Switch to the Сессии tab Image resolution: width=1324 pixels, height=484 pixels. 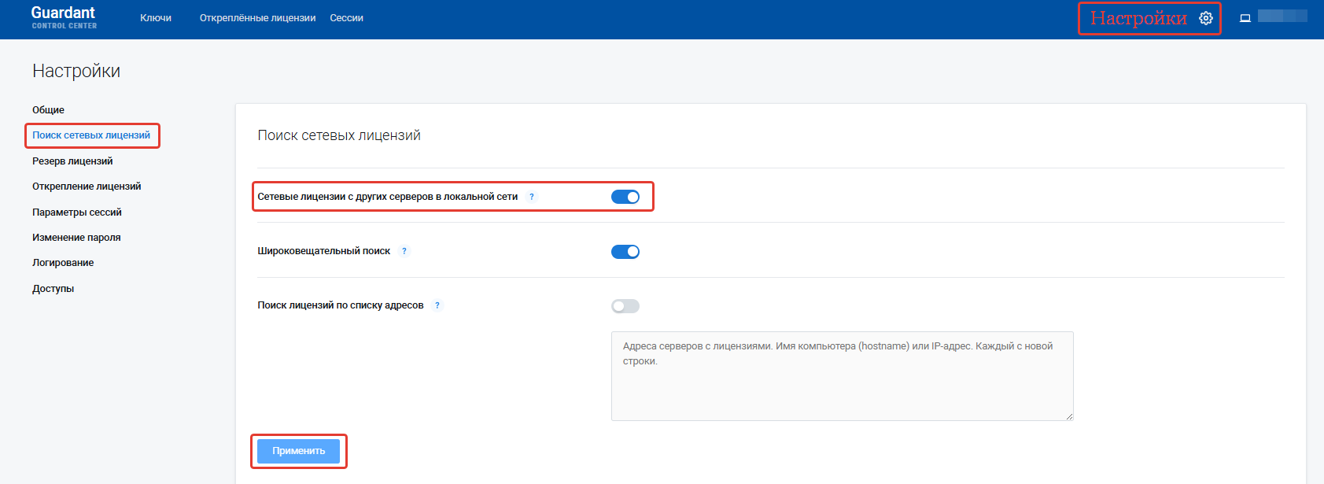(x=346, y=18)
